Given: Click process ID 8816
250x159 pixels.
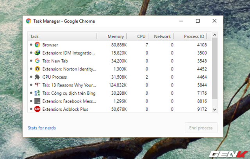Looking at the screenshot, I should pyautogui.click(x=202, y=101).
